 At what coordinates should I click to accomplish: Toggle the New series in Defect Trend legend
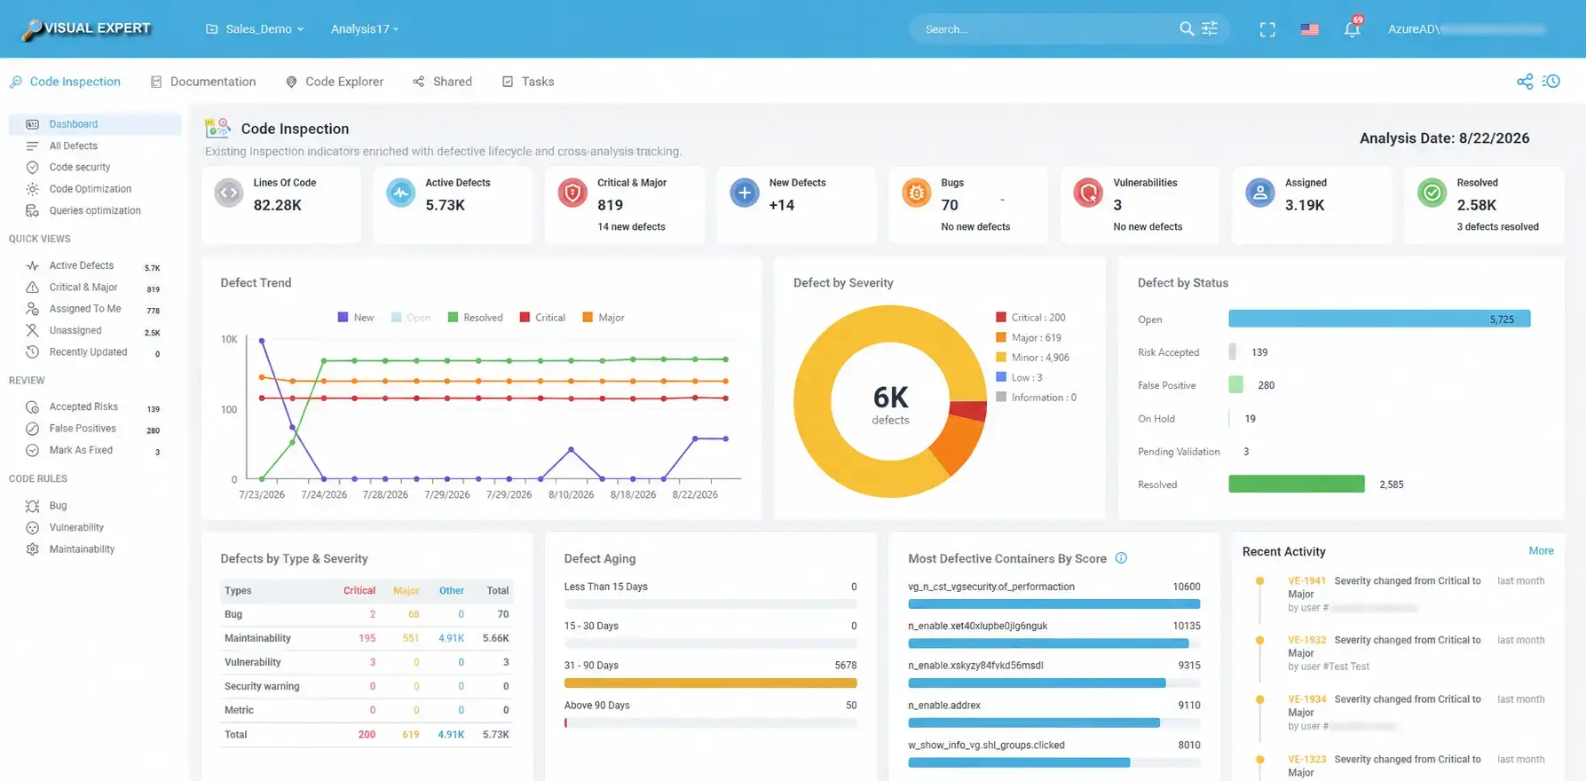pyautogui.click(x=356, y=317)
